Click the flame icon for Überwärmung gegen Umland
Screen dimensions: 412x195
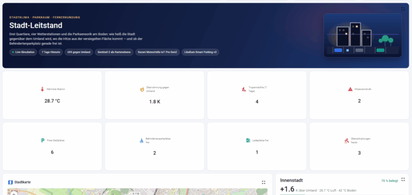[x=142, y=89]
